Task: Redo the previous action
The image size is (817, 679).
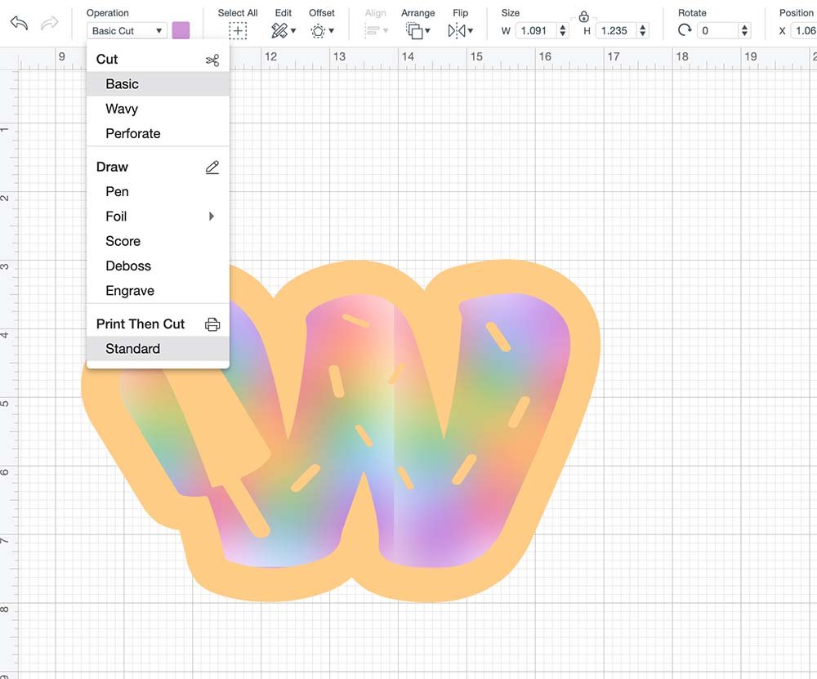Action: pos(50,23)
